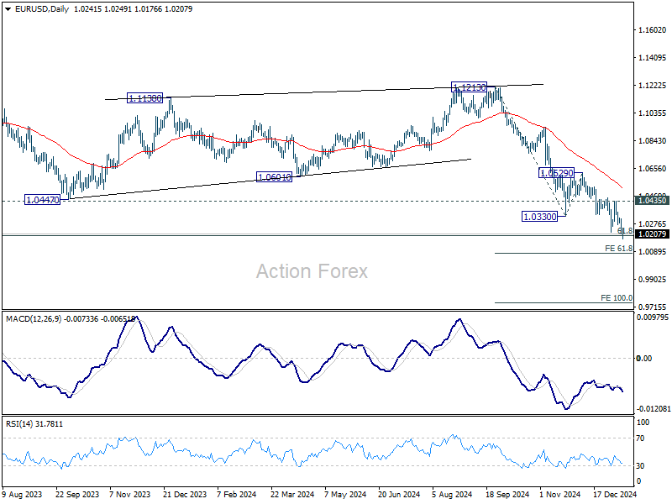Select the 1.06290 price label
The width and height of the screenshot is (672, 504).
[x=557, y=172]
